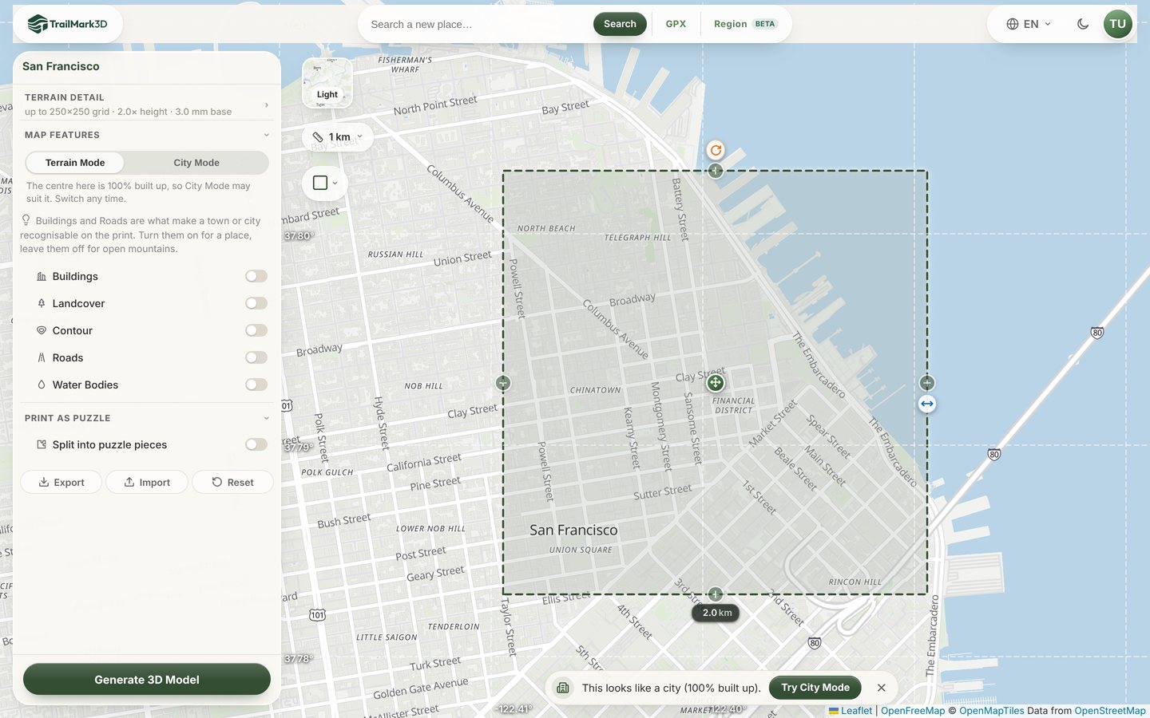The width and height of the screenshot is (1150, 718).
Task: Enable the Buildings toggle
Action: [256, 276]
